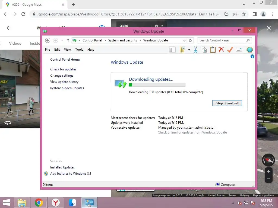
Task: Open Chrome profile avatar button
Action: 263,14
